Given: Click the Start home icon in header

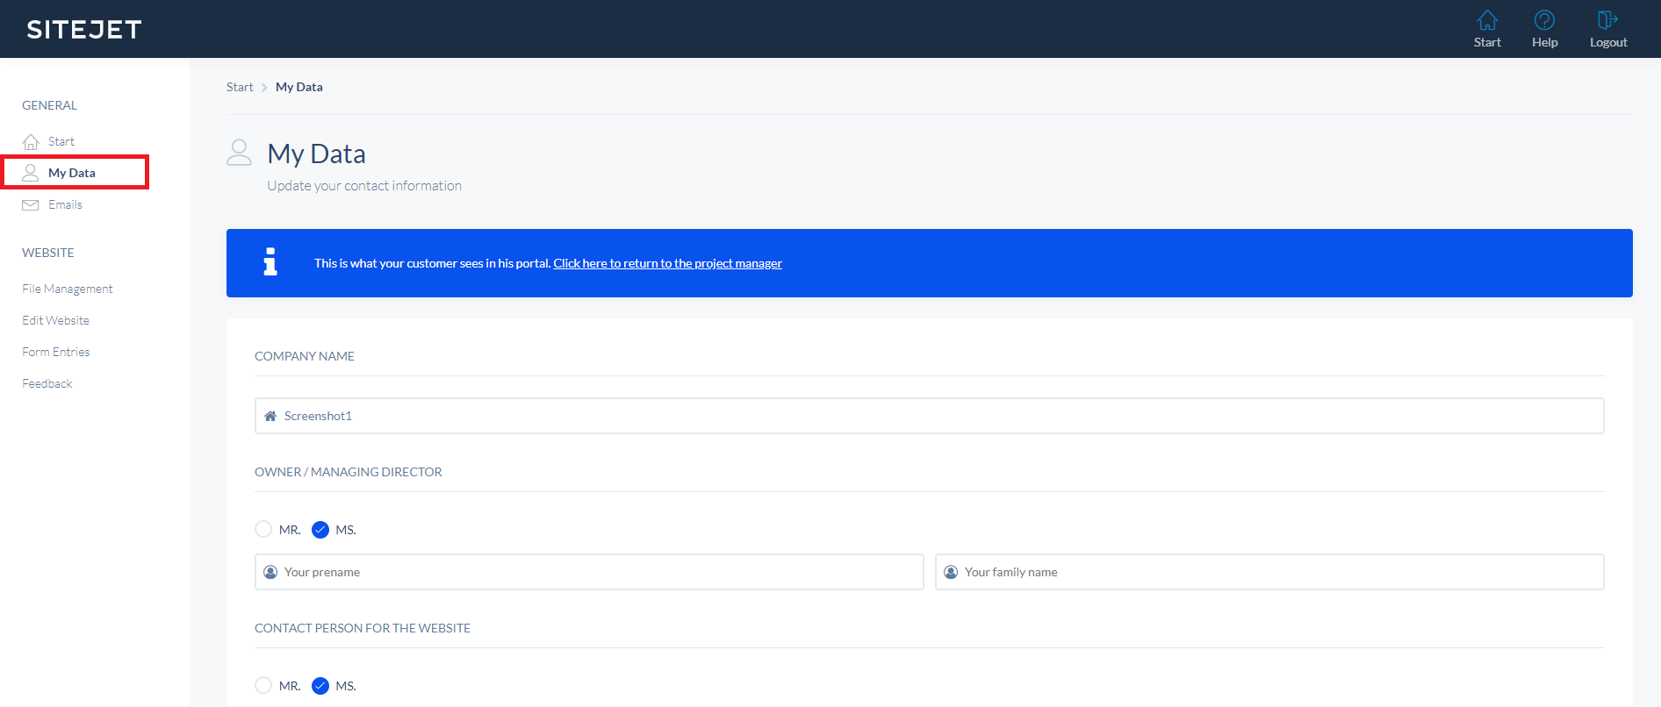Looking at the screenshot, I should click(1487, 20).
